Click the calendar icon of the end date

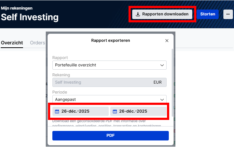coord(115,111)
